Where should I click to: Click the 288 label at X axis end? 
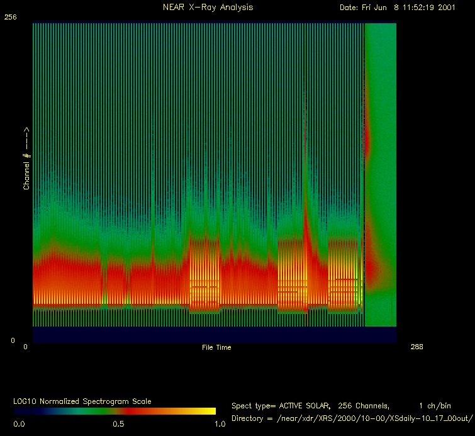(x=416, y=347)
